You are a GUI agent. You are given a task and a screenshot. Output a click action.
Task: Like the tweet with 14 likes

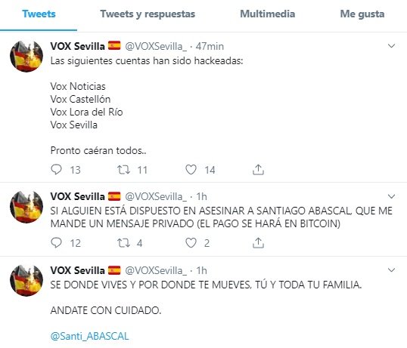[191, 170]
